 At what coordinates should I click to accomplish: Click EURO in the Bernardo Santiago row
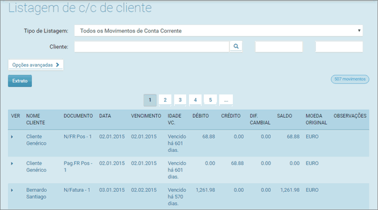[x=312, y=190]
